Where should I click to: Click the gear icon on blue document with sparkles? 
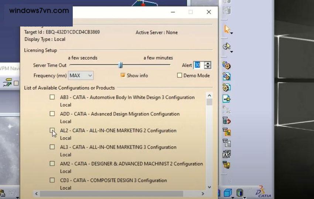coord(226,77)
